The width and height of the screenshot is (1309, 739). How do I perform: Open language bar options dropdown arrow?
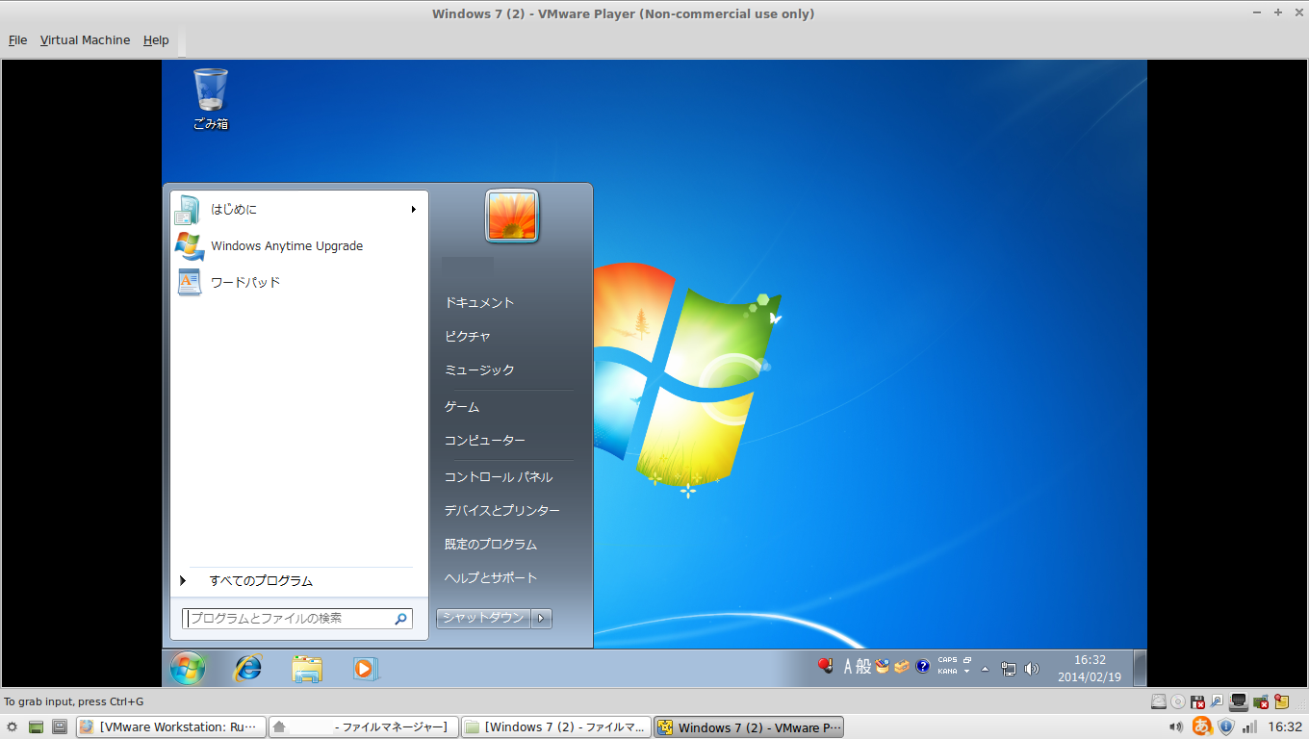967,672
